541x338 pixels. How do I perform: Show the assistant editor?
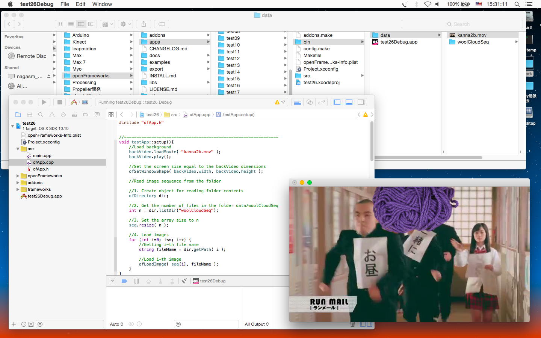[310, 102]
